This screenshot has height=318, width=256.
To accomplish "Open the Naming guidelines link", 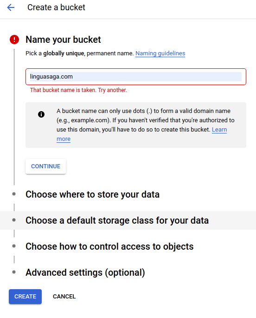I will pyautogui.click(x=160, y=53).
